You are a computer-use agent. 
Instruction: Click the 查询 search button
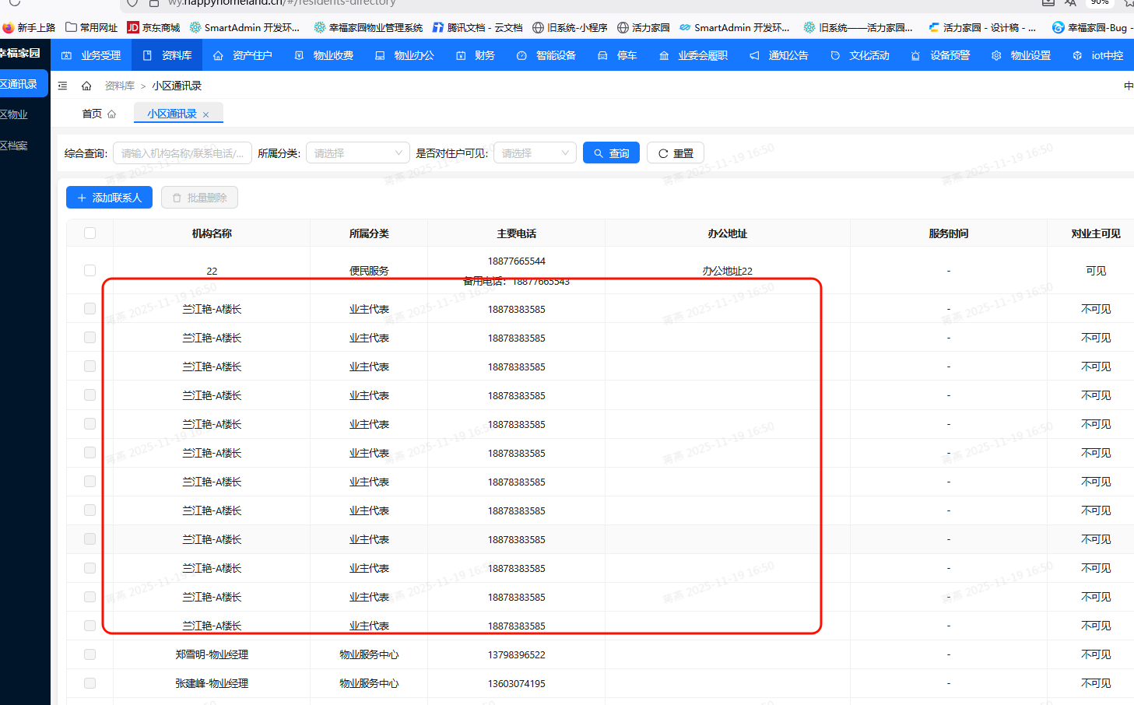pos(611,153)
